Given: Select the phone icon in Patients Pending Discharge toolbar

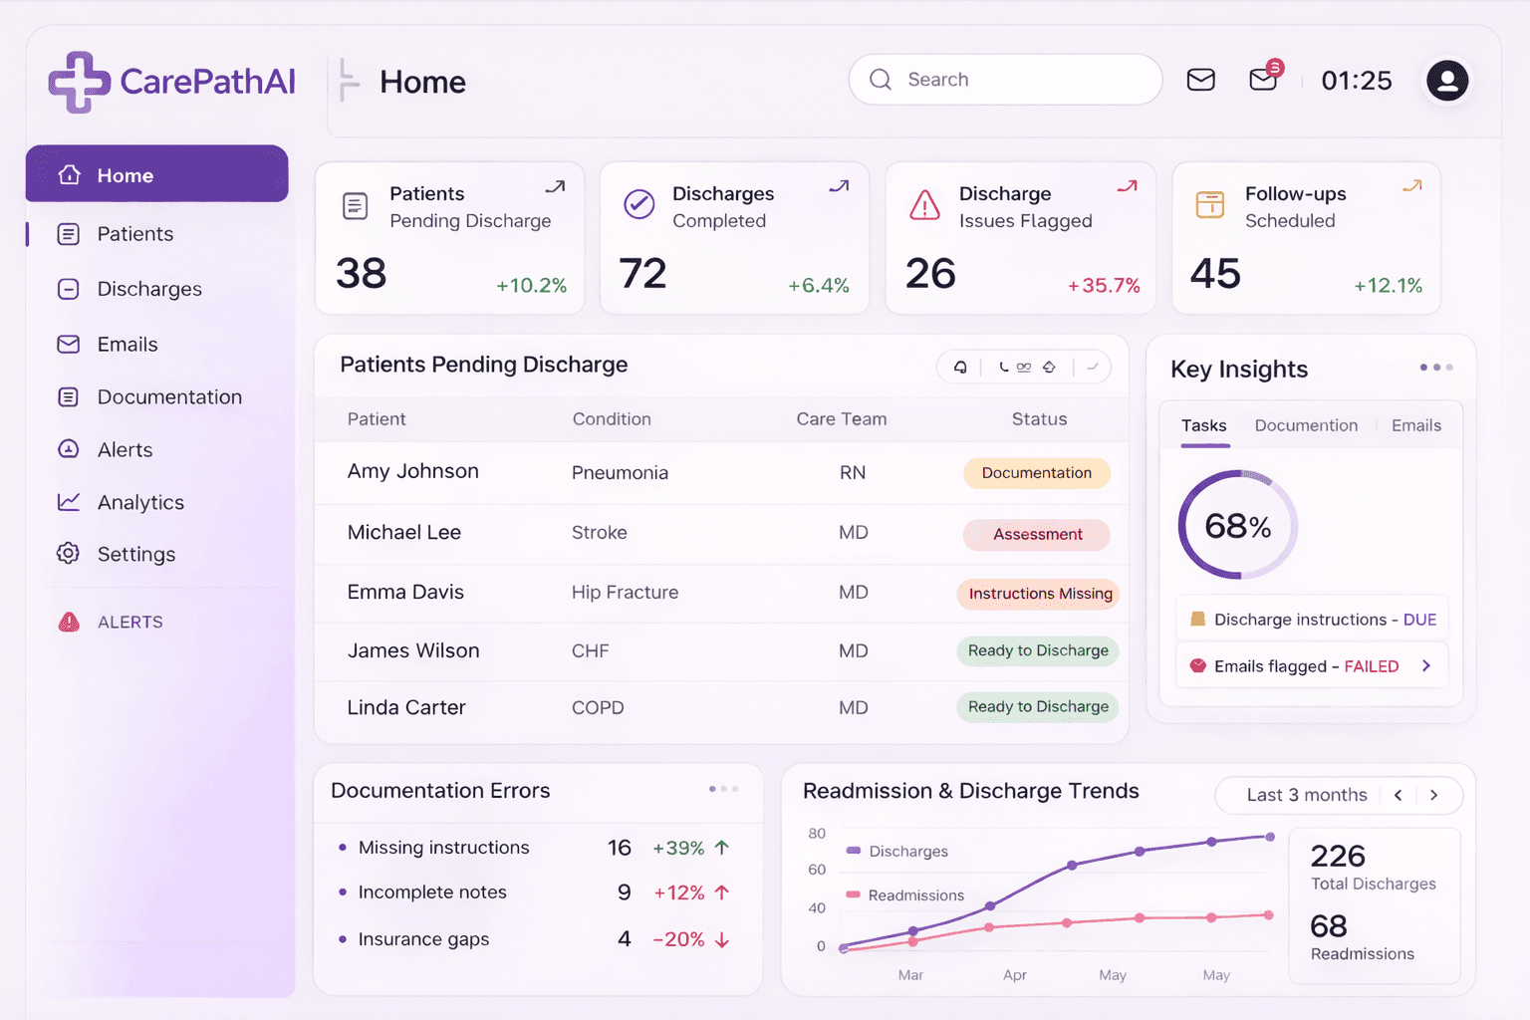Looking at the screenshot, I should coord(1002,367).
